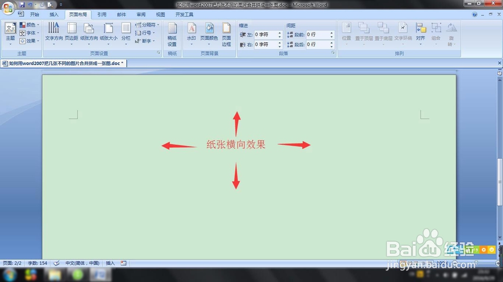Open the Office button menu
The height and width of the screenshot is (282, 503).
[8, 8]
